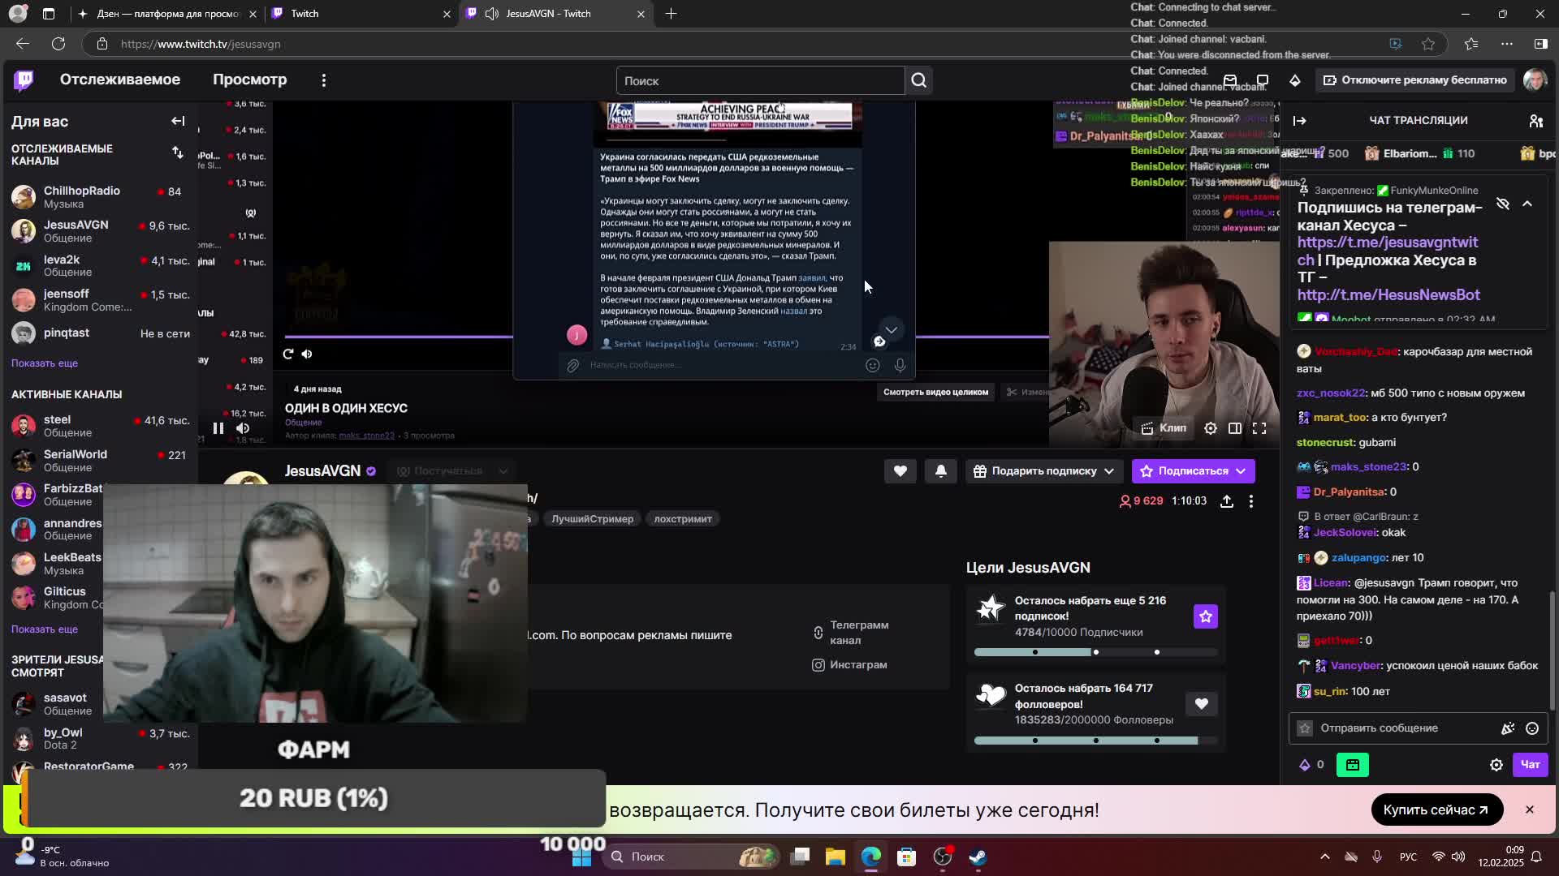Screen dimensions: 1559x876
Task: Open the chat community users list
Action: pos(1535,120)
